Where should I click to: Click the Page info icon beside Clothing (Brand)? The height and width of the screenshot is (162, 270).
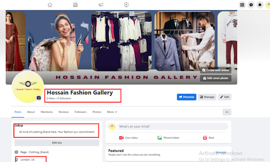[x=16, y=152]
